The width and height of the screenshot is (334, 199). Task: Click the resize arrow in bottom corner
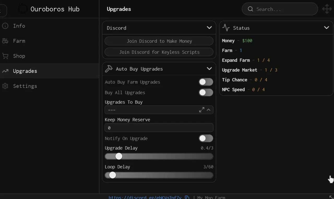click(x=331, y=197)
